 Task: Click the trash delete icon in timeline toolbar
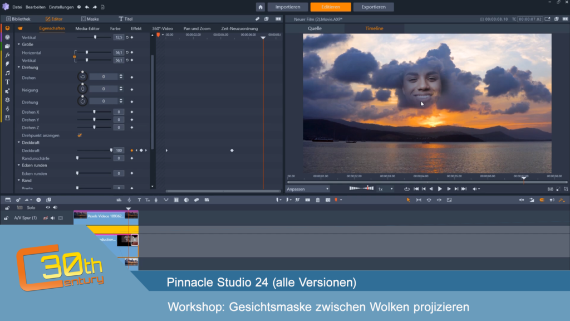[318, 200]
